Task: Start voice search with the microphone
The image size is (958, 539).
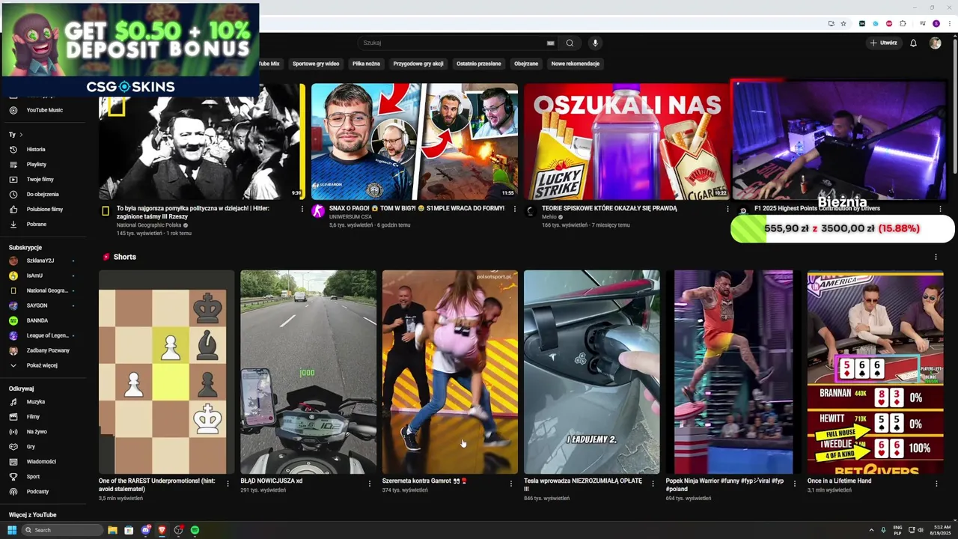Action: (x=595, y=43)
